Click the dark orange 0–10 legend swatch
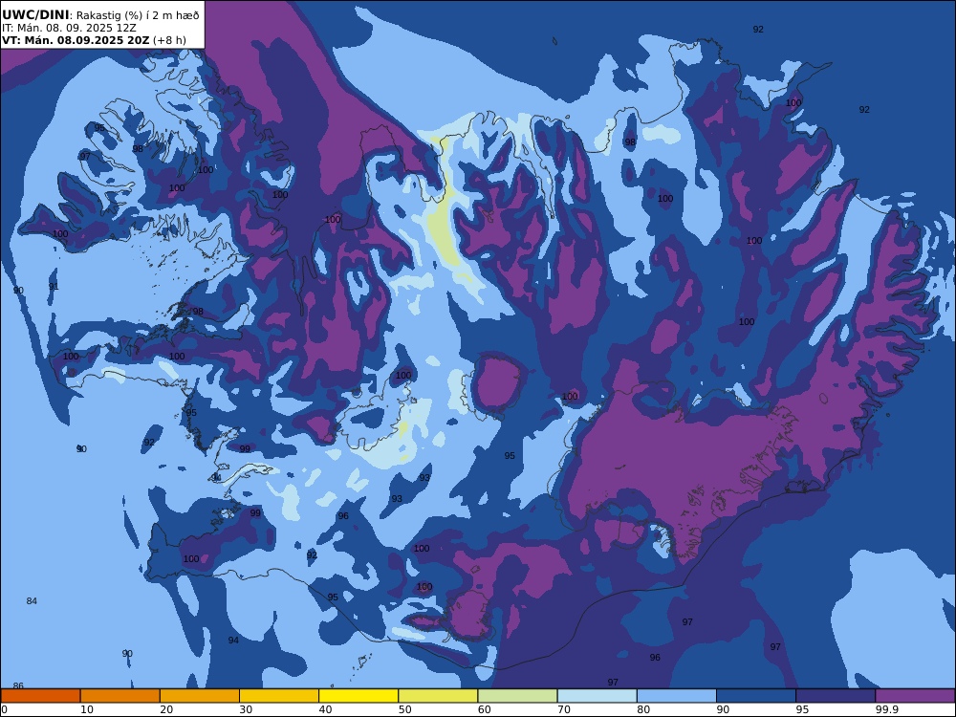Screen dimensions: 956x717 pos(40,696)
